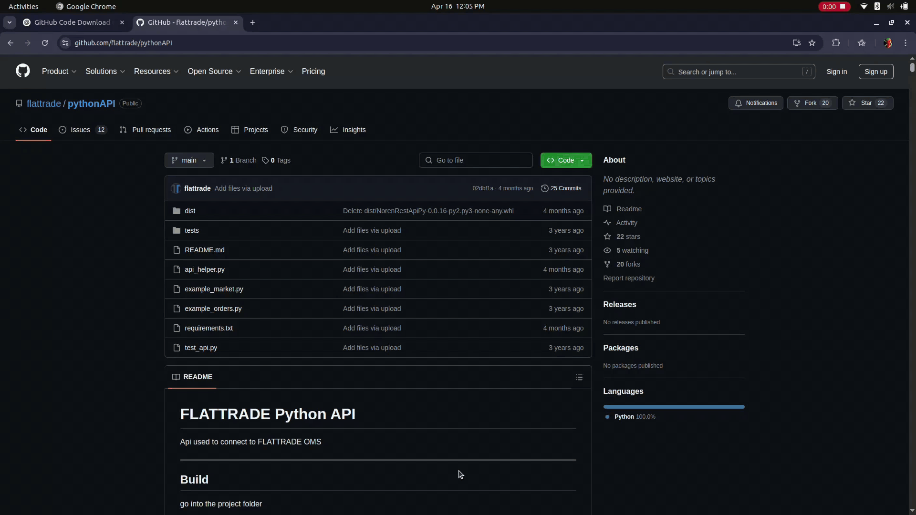View 5 watching link

[x=626, y=250]
